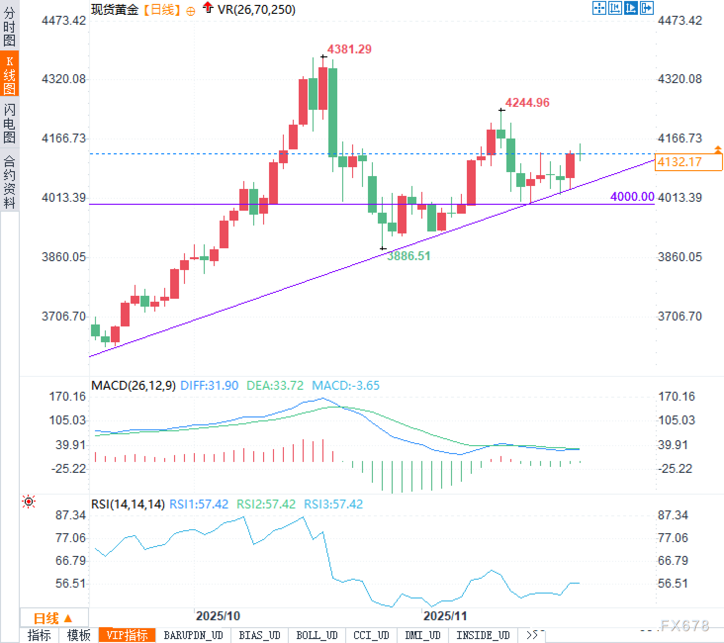Select the highlighted blue axis-scale icon
Image resolution: width=724 pixels, height=643 pixels.
631,8
